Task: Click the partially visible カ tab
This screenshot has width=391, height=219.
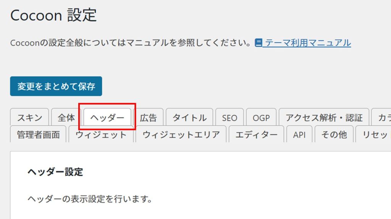Action: tap(381, 118)
